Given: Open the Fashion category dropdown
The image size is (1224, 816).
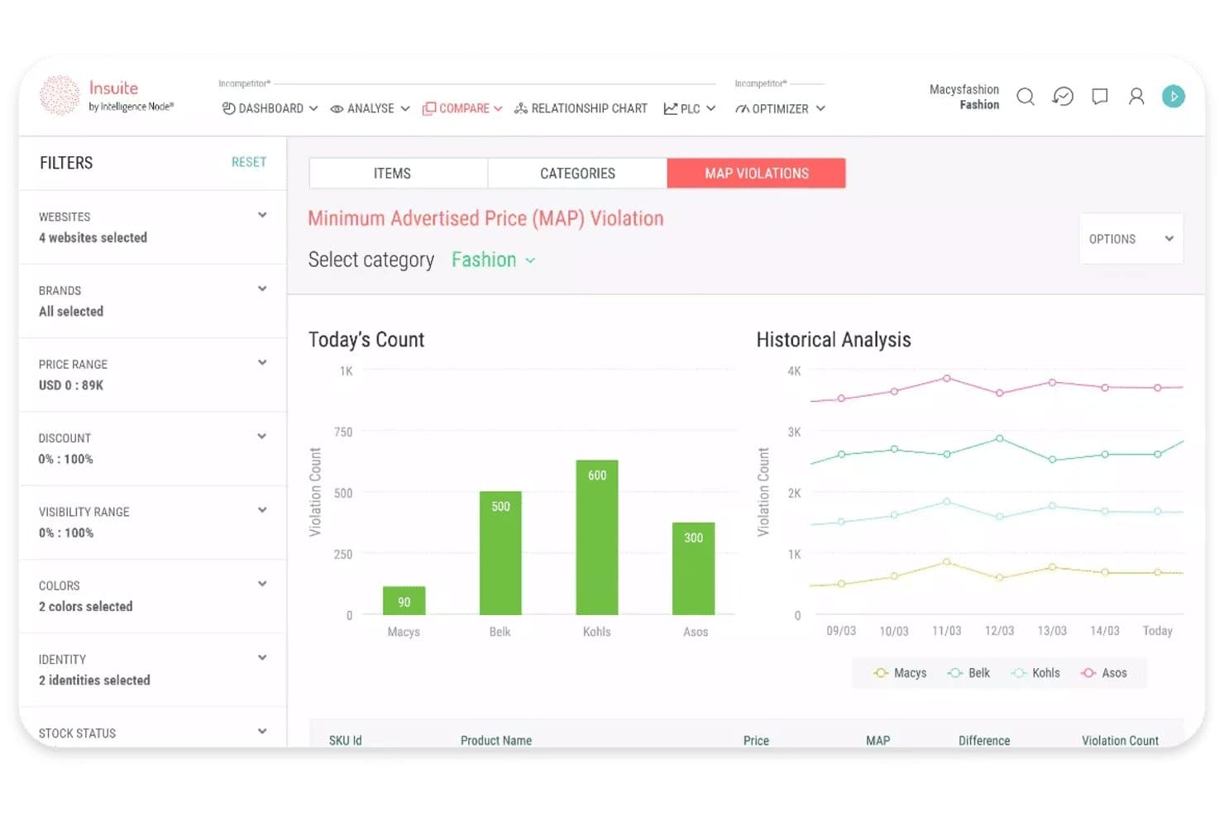Looking at the screenshot, I should click(x=494, y=260).
